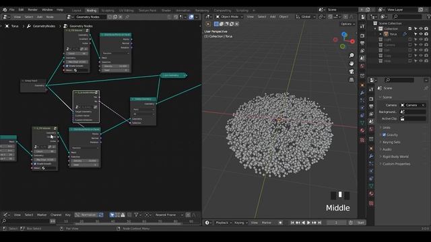Open the View Layer properties tab icon
The height and width of the screenshot is (242, 431).
[371, 114]
